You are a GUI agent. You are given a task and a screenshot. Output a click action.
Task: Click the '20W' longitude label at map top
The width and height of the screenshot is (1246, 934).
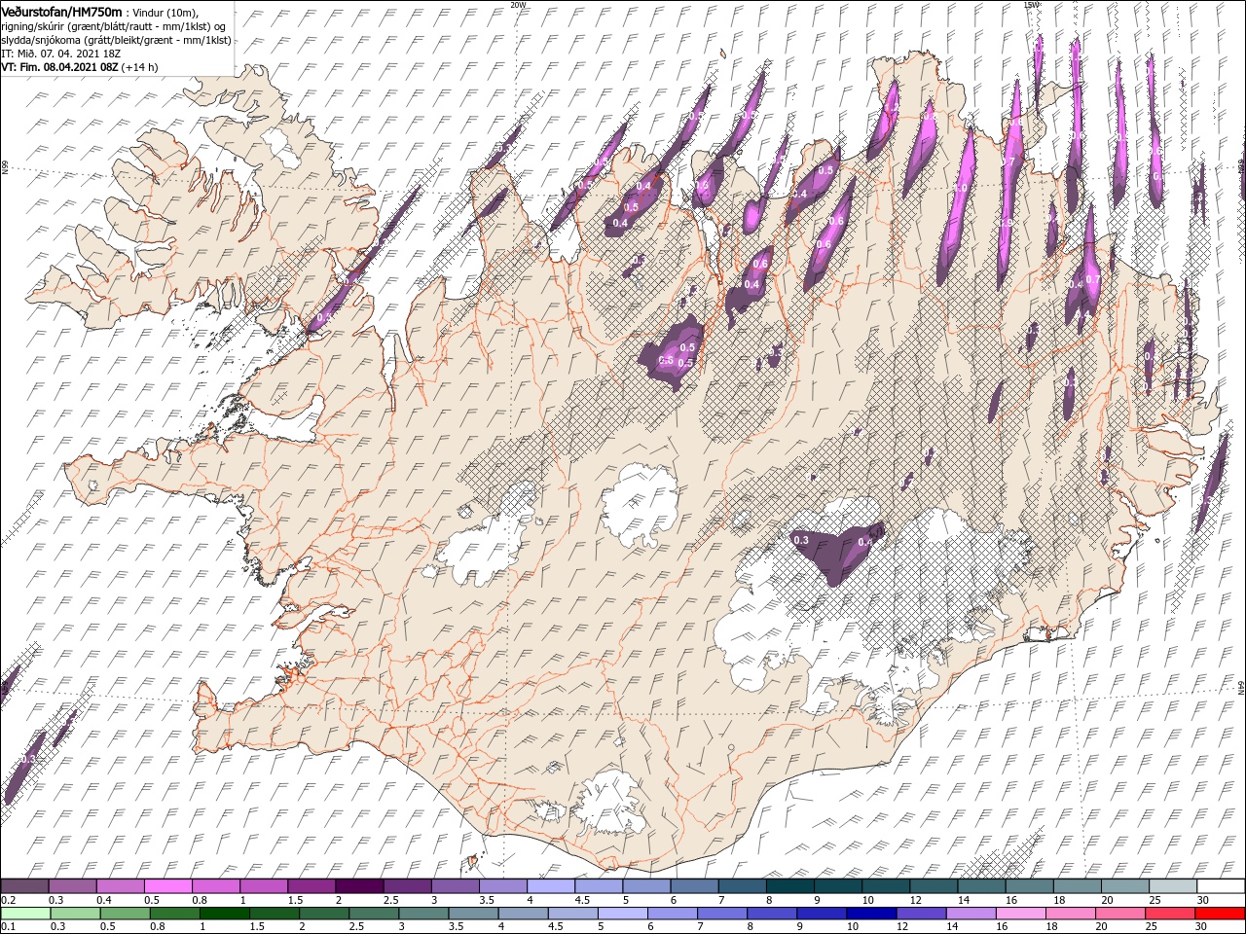click(x=518, y=5)
